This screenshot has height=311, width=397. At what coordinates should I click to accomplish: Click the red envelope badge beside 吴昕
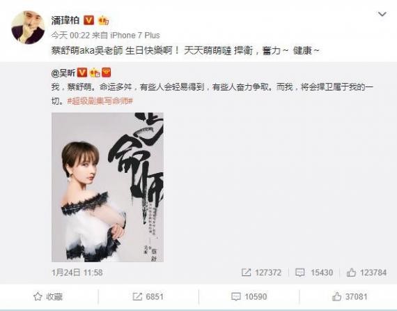point(107,73)
